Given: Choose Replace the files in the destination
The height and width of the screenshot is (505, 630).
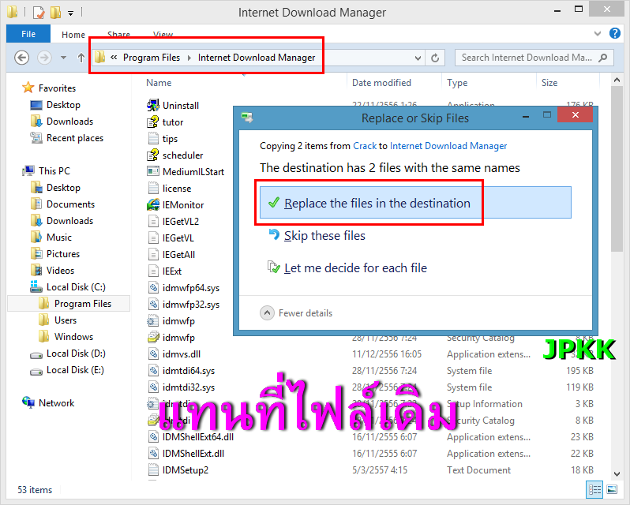Looking at the screenshot, I should tap(415, 203).
